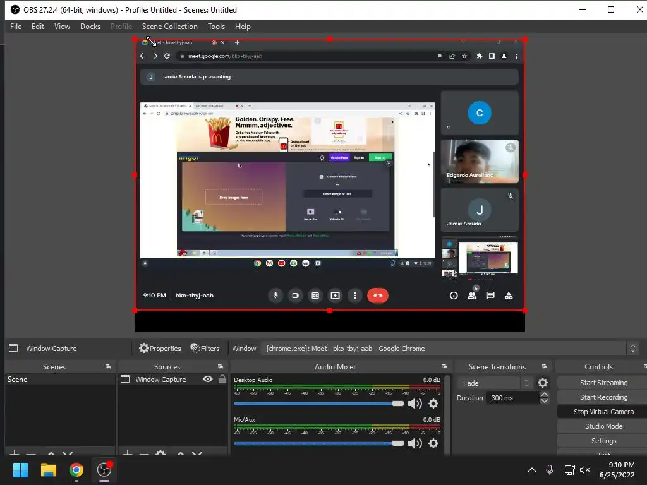Pop out the Sources dock
The image size is (647, 485).
[x=221, y=367]
